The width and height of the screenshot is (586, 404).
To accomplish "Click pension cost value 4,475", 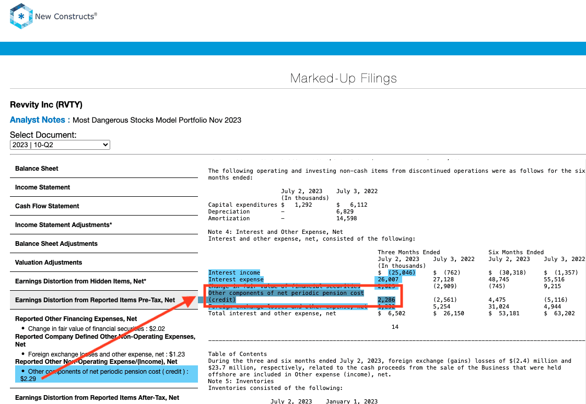I will [x=497, y=300].
